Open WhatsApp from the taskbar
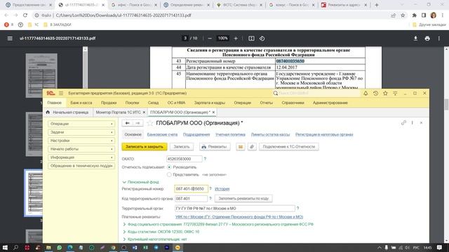 [x=59, y=247]
